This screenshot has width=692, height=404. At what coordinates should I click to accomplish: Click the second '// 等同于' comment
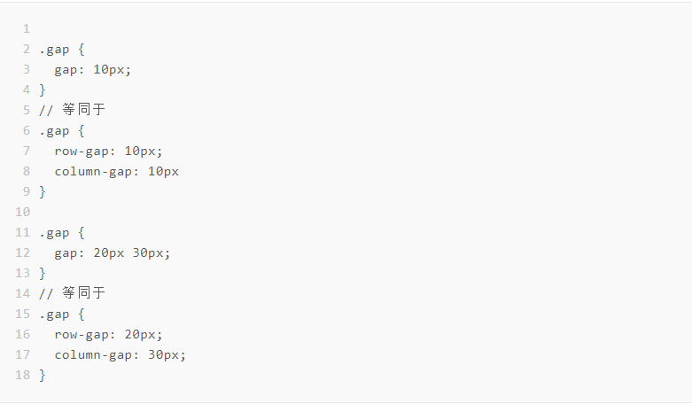pos(72,293)
